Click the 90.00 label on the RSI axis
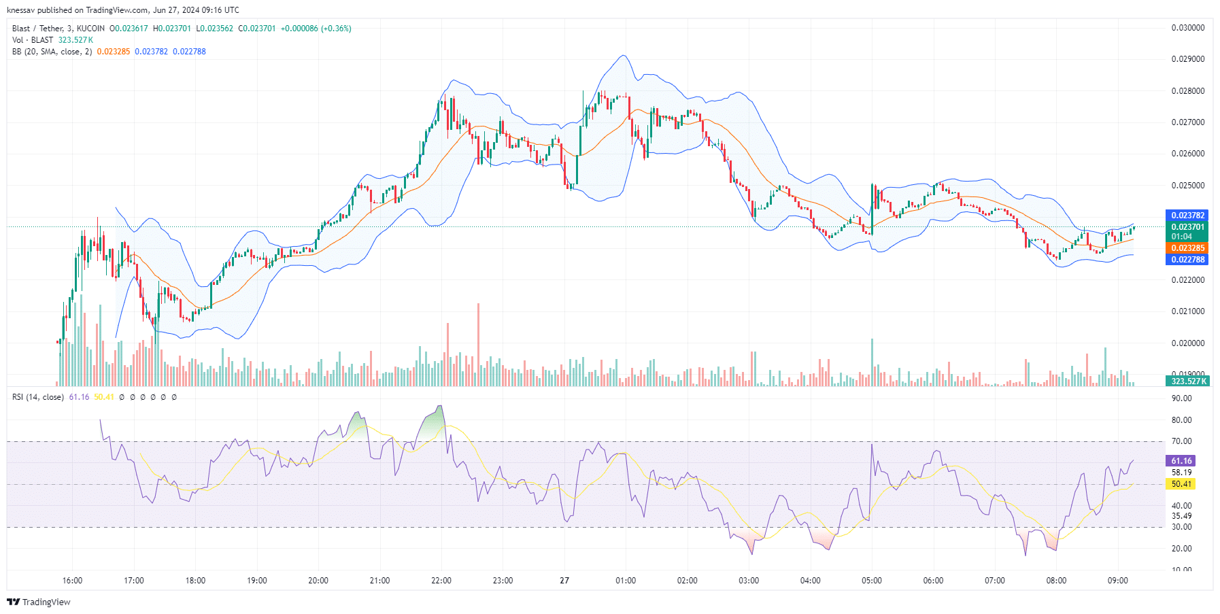This screenshot has width=1220, height=614. (1181, 399)
